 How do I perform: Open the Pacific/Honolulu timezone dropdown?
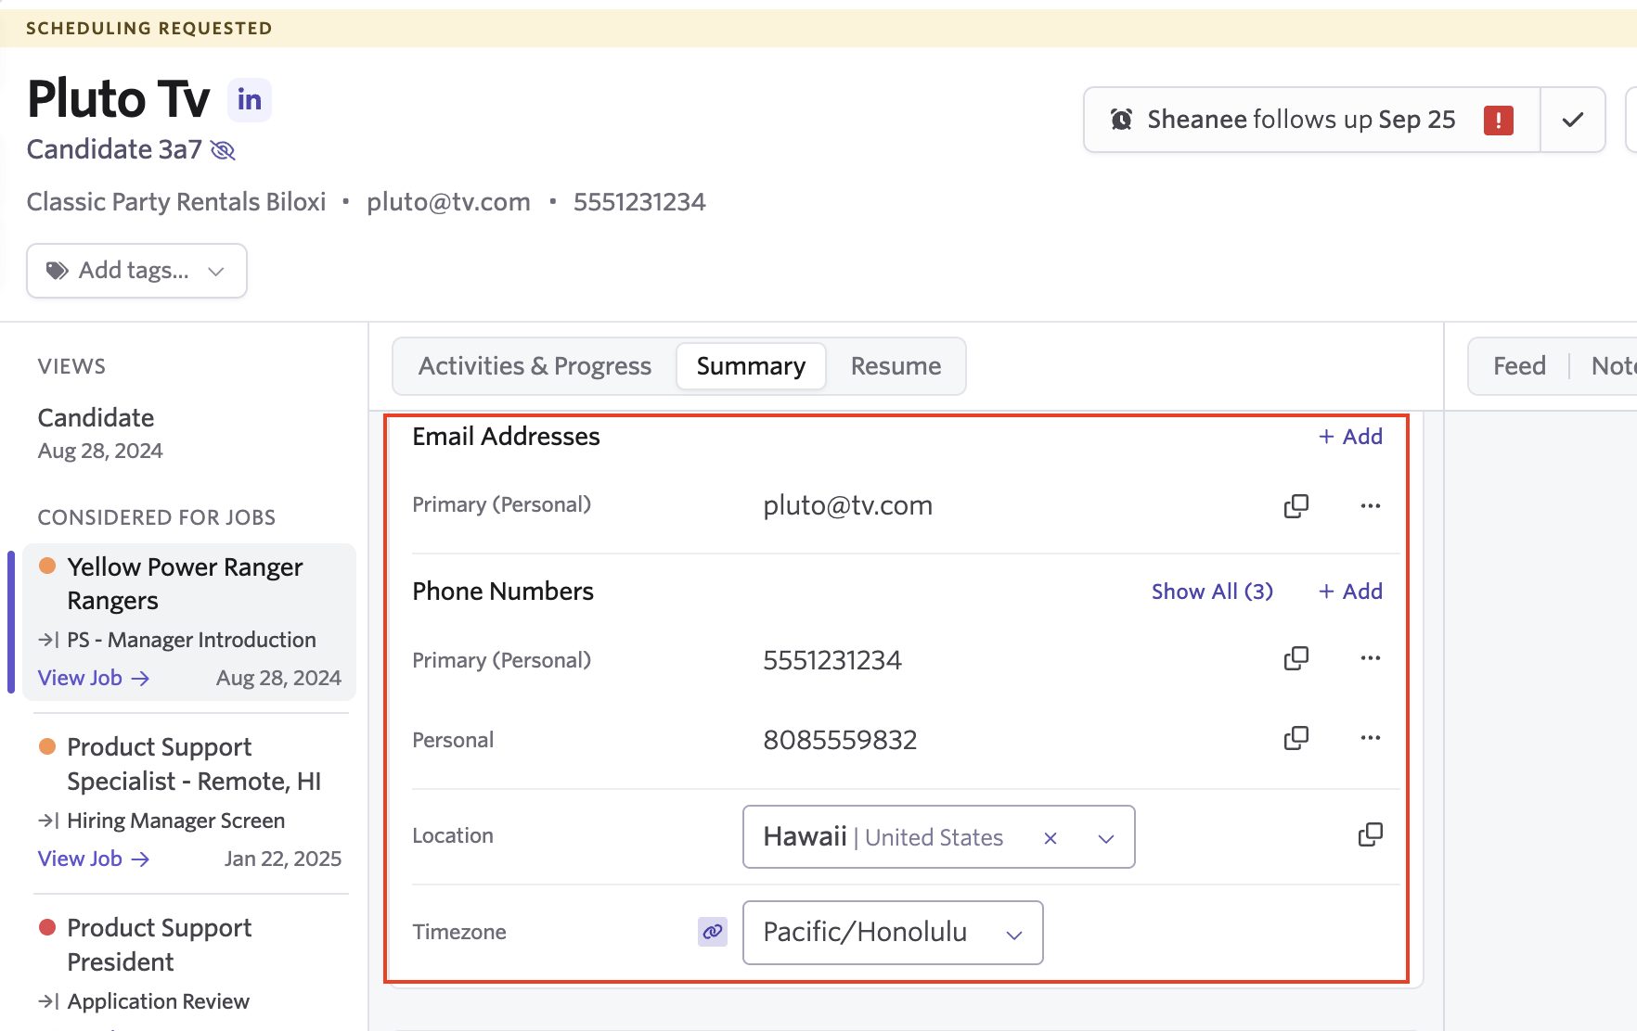tap(893, 933)
